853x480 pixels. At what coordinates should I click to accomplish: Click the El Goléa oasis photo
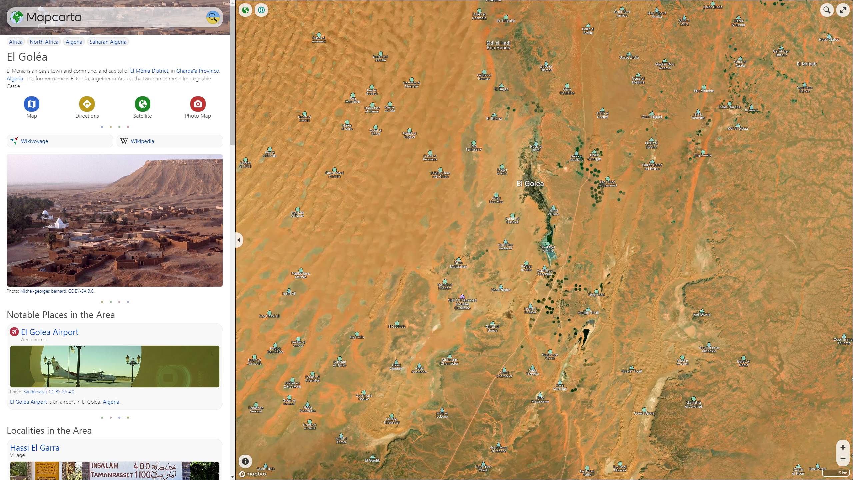(115, 220)
